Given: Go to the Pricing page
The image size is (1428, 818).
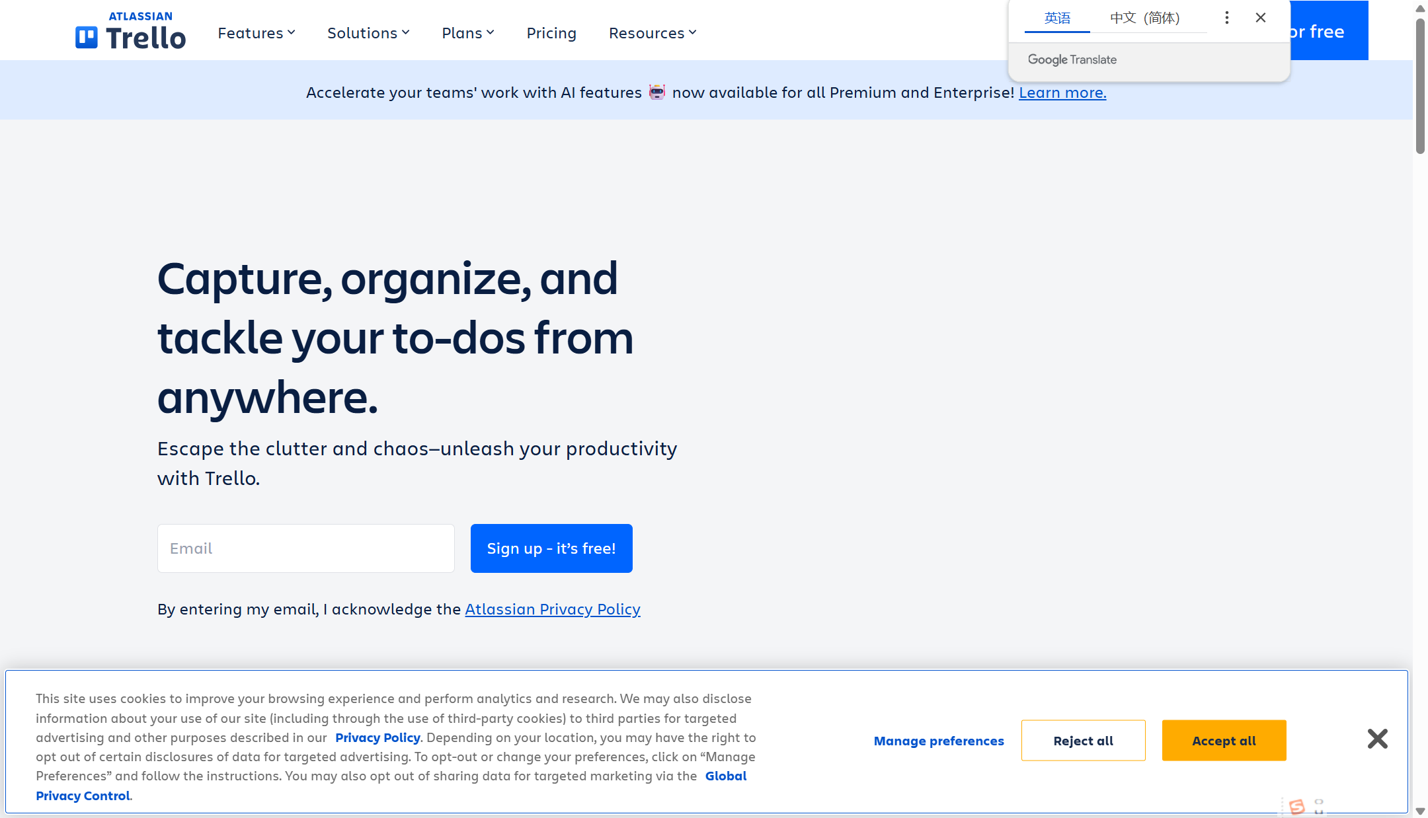Looking at the screenshot, I should [551, 33].
